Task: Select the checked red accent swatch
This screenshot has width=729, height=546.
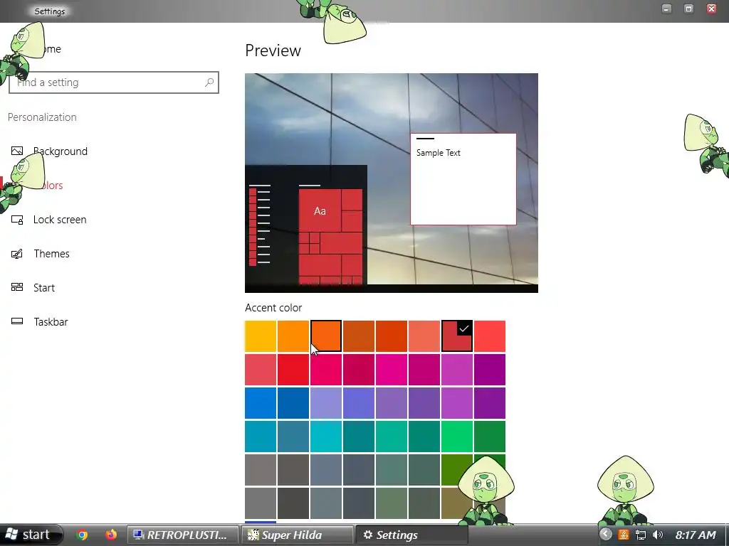Action: click(x=457, y=336)
